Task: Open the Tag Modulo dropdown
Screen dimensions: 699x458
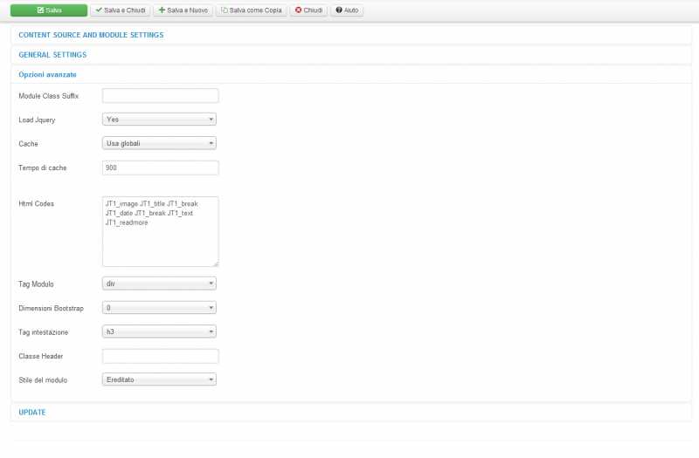Action: coord(159,284)
